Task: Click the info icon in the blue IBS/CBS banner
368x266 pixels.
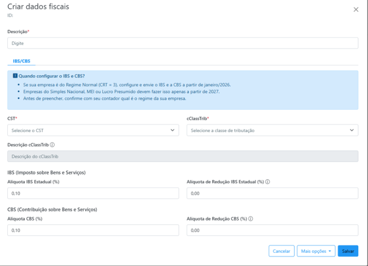Action: (15, 76)
